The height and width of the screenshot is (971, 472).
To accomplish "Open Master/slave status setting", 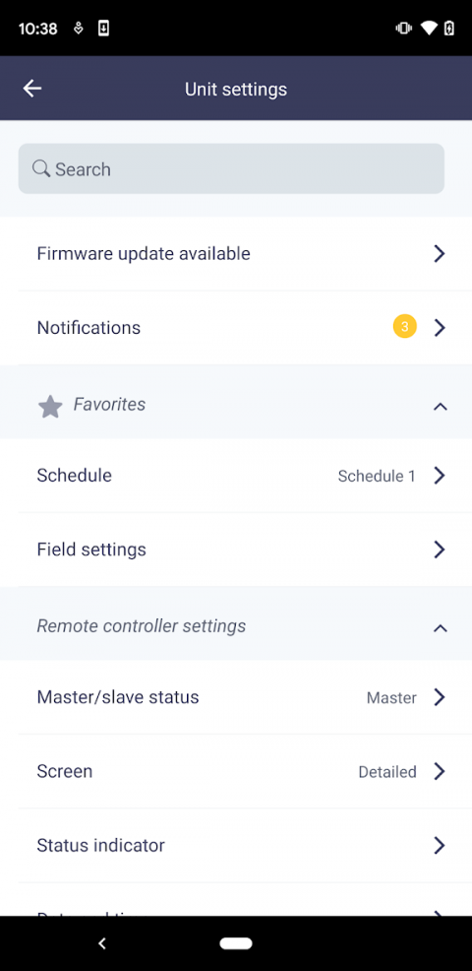I will coord(236,697).
